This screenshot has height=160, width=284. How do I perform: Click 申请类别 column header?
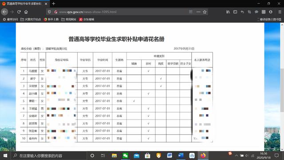pos(159,56)
